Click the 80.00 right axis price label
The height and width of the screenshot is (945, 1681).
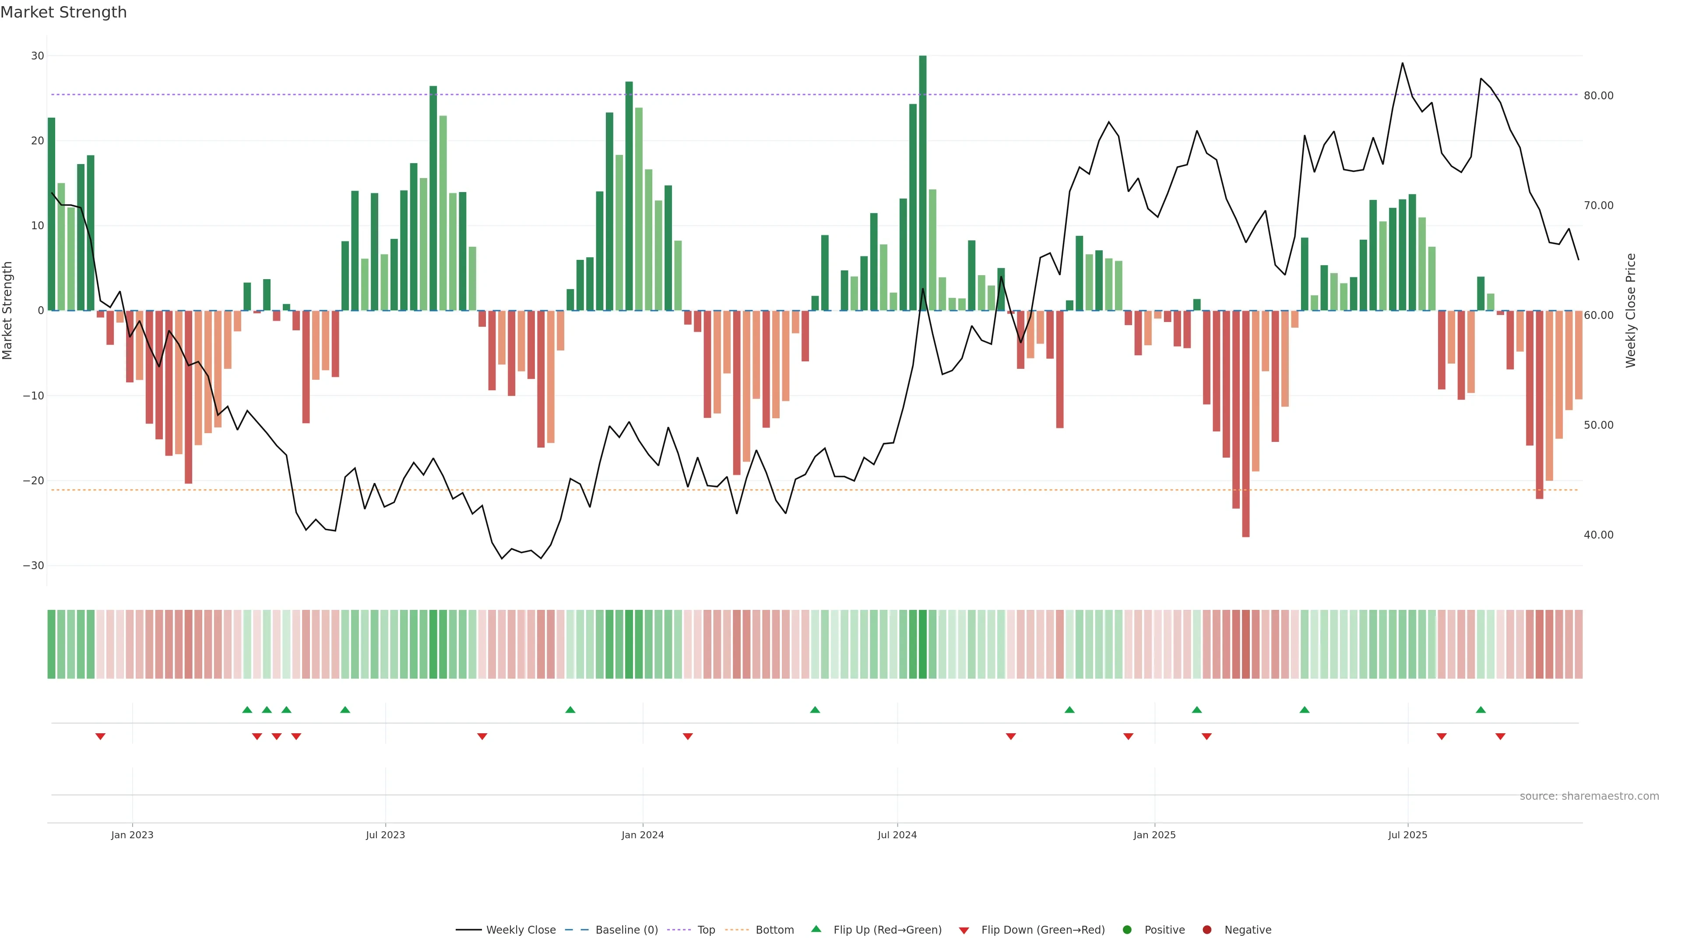[x=1598, y=95]
